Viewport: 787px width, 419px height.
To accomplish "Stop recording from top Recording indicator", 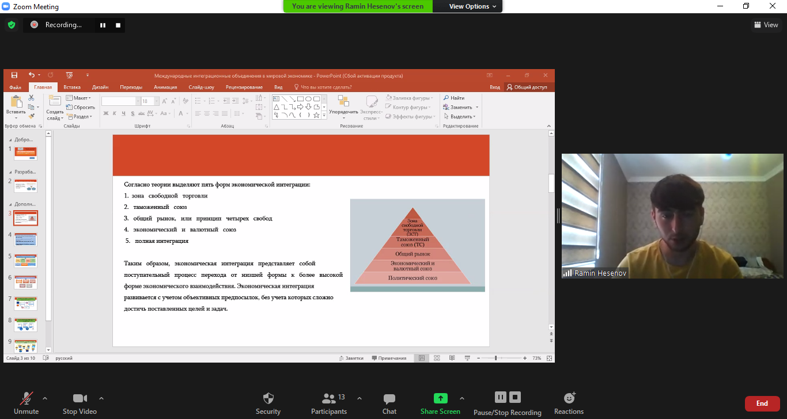I will click(118, 25).
